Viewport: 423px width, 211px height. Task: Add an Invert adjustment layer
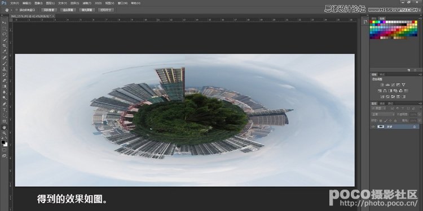(x=382, y=97)
